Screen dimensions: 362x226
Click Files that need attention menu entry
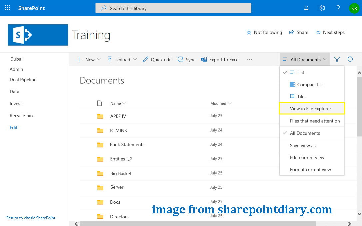(x=315, y=121)
